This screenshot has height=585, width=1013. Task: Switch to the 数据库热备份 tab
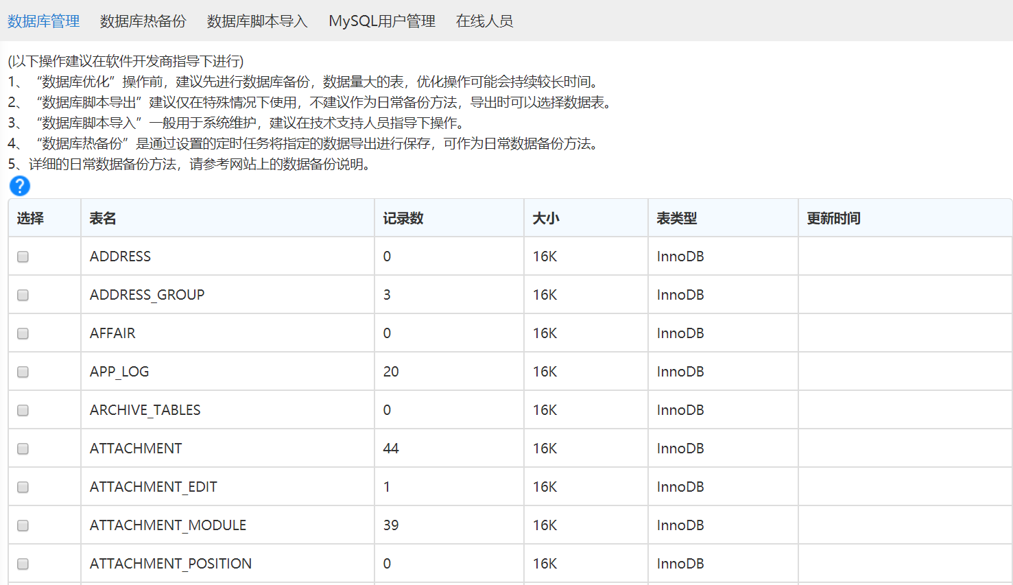click(143, 21)
